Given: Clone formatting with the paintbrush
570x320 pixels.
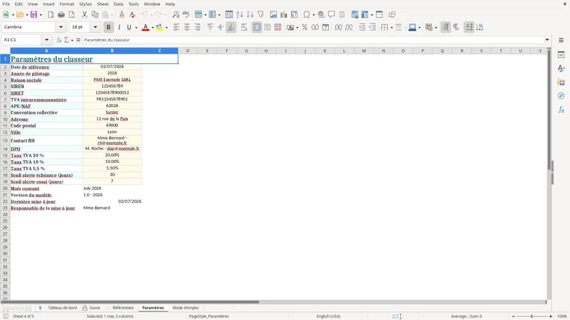Looking at the screenshot, I should [x=122, y=14].
